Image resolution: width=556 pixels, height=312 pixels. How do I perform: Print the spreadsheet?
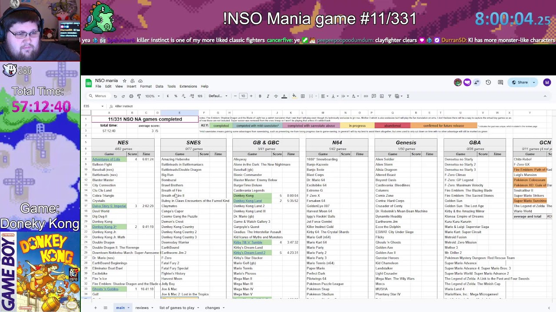pos(131,96)
